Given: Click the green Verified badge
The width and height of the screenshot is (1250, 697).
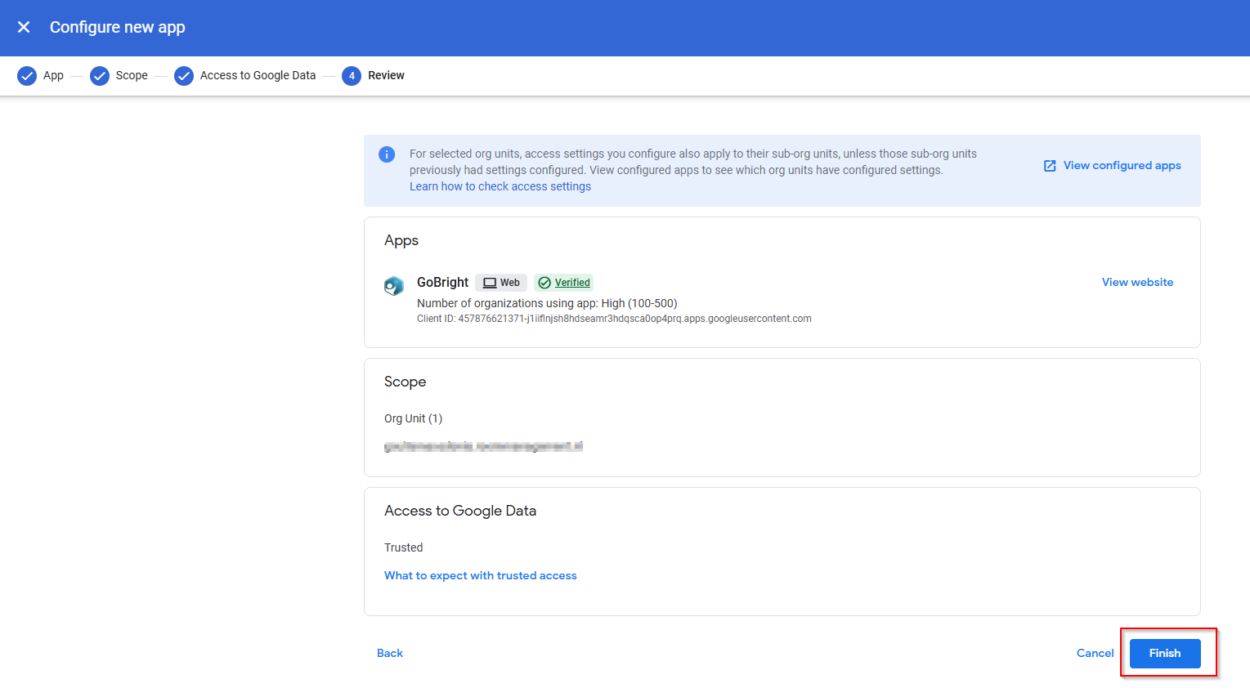Looking at the screenshot, I should pos(564,283).
